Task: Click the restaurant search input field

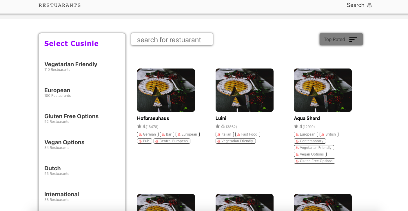Action: coord(172,40)
